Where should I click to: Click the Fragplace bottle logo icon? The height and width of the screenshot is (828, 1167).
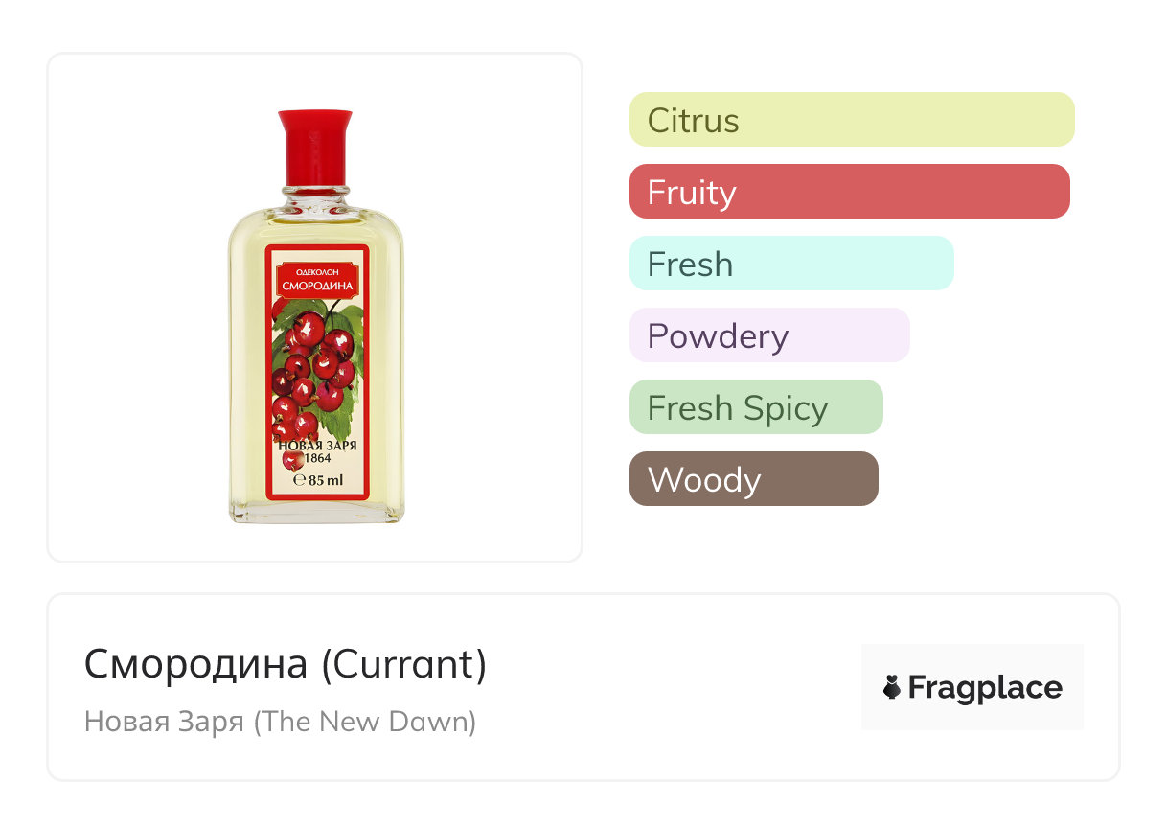[892, 687]
